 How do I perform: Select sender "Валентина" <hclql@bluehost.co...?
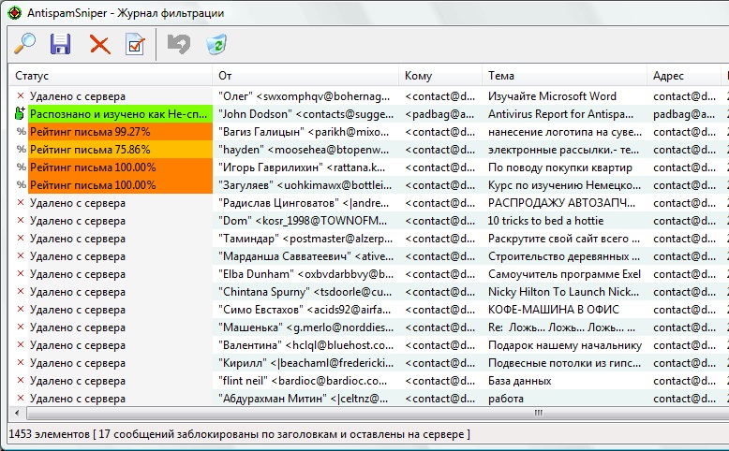point(305,345)
